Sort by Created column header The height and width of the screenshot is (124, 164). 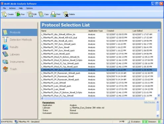point(119,31)
